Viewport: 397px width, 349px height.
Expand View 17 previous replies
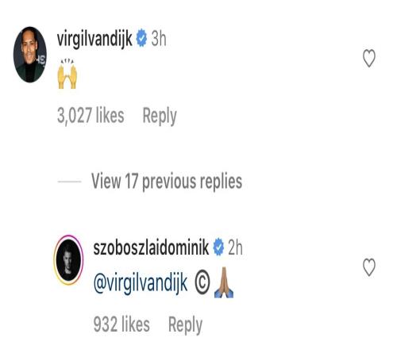[167, 182]
